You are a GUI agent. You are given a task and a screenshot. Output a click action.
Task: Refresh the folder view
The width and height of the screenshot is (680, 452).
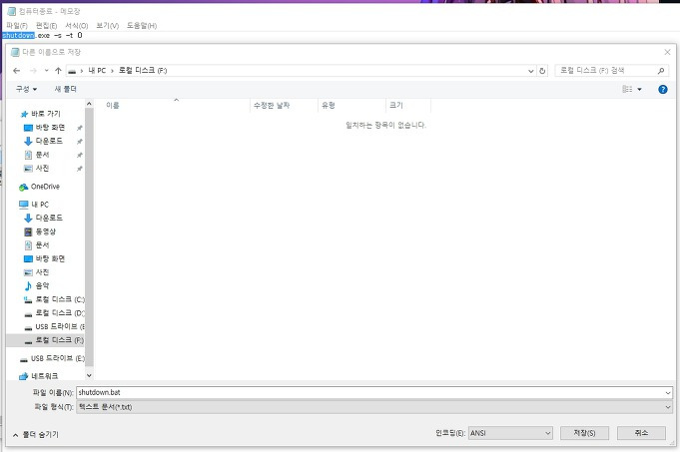[542, 71]
